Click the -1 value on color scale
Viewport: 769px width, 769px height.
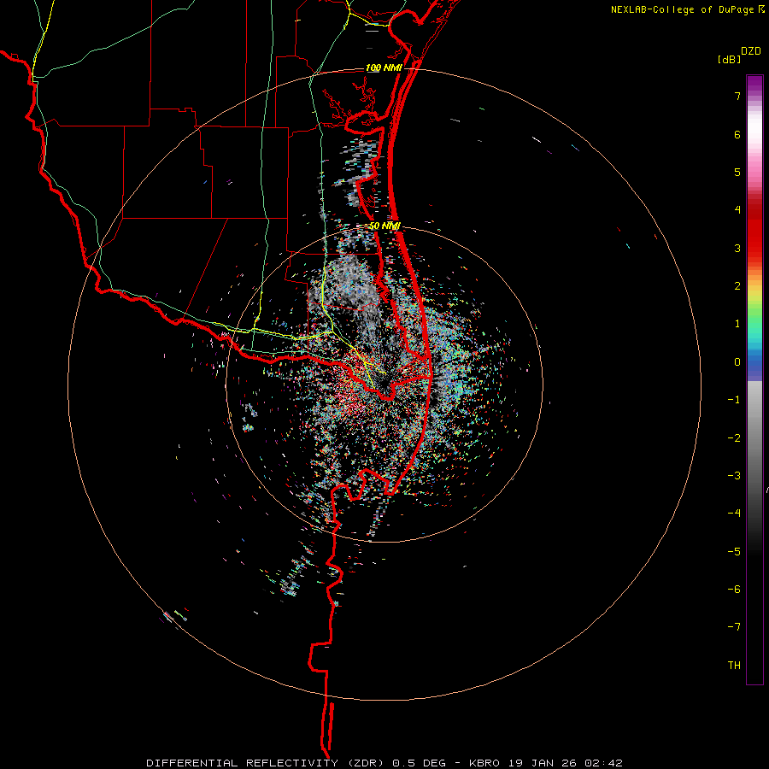734,400
